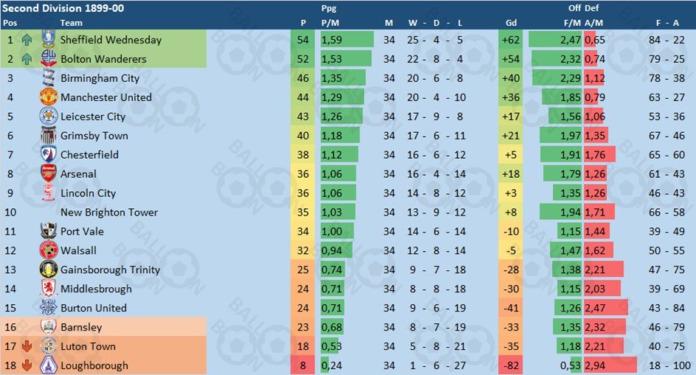This screenshot has height=375, width=696.
Task: Click Loughborough's red 8 points cell
Action: (303, 365)
